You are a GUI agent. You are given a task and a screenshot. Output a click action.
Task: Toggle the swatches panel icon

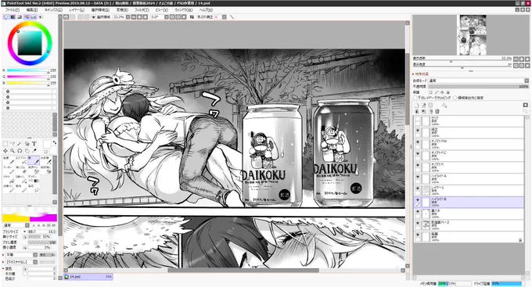pos(33,17)
